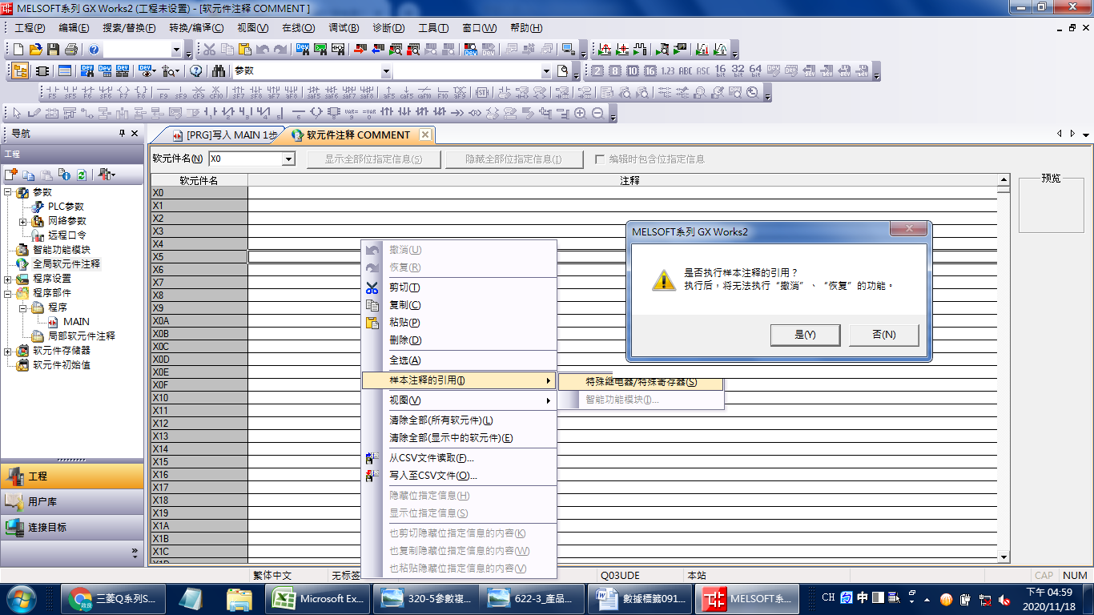Image resolution: width=1094 pixels, height=615 pixels.
Task: Click 否(N) button in confirmation dialog
Action: (x=883, y=335)
